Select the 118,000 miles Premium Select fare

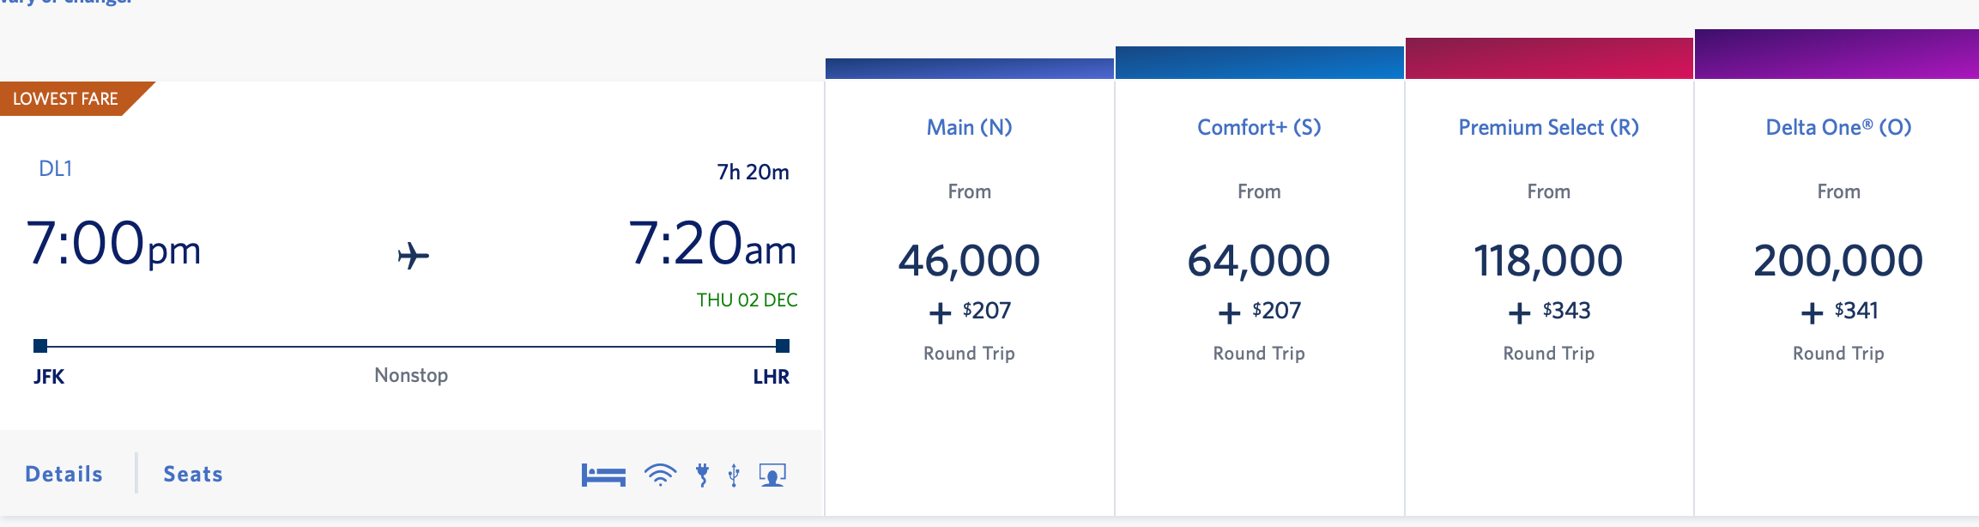[1548, 261]
